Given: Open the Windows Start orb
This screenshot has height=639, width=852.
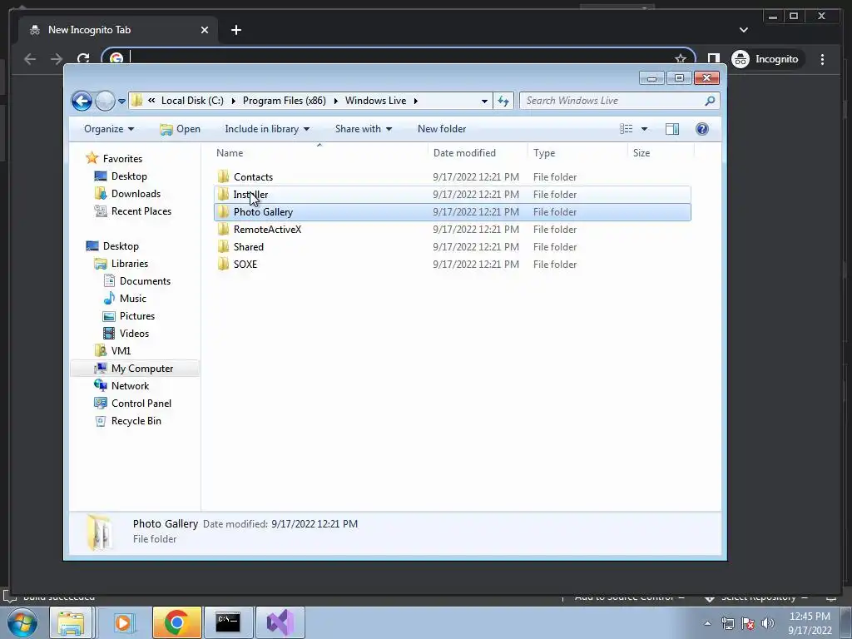Looking at the screenshot, I should [22, 622].
